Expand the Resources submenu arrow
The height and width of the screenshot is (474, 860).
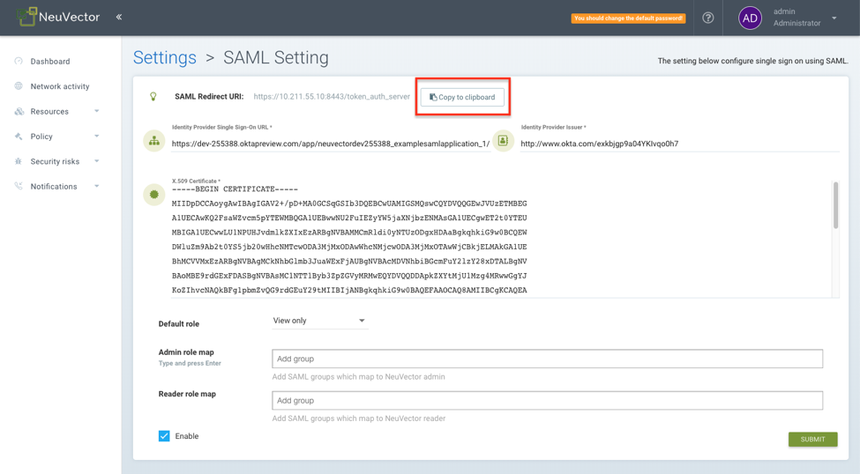coord(96,111)
